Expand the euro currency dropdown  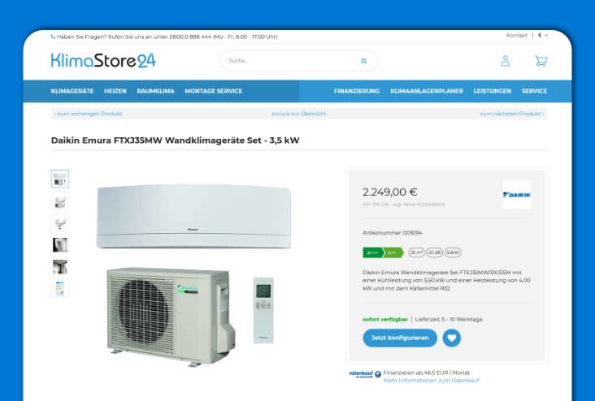(x=543, y=35)
